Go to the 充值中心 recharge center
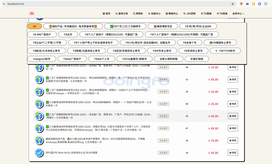The height and width of the screenshot is (164, 272). tap(154, 14)
